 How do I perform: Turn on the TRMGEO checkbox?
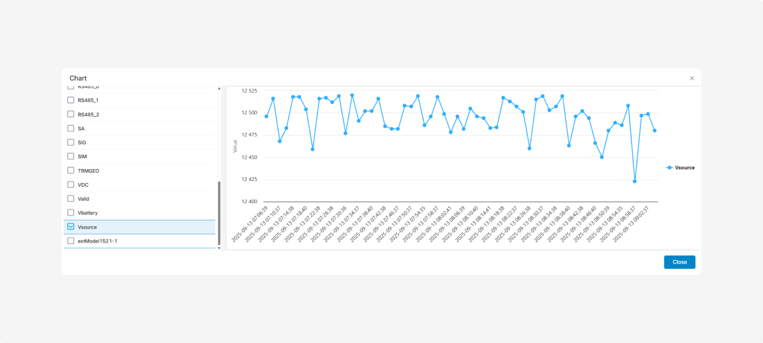(x=71, y=170)
